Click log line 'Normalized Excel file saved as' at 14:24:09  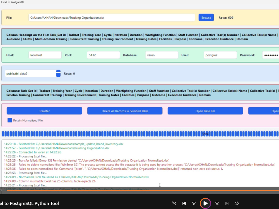coord(76,177)
